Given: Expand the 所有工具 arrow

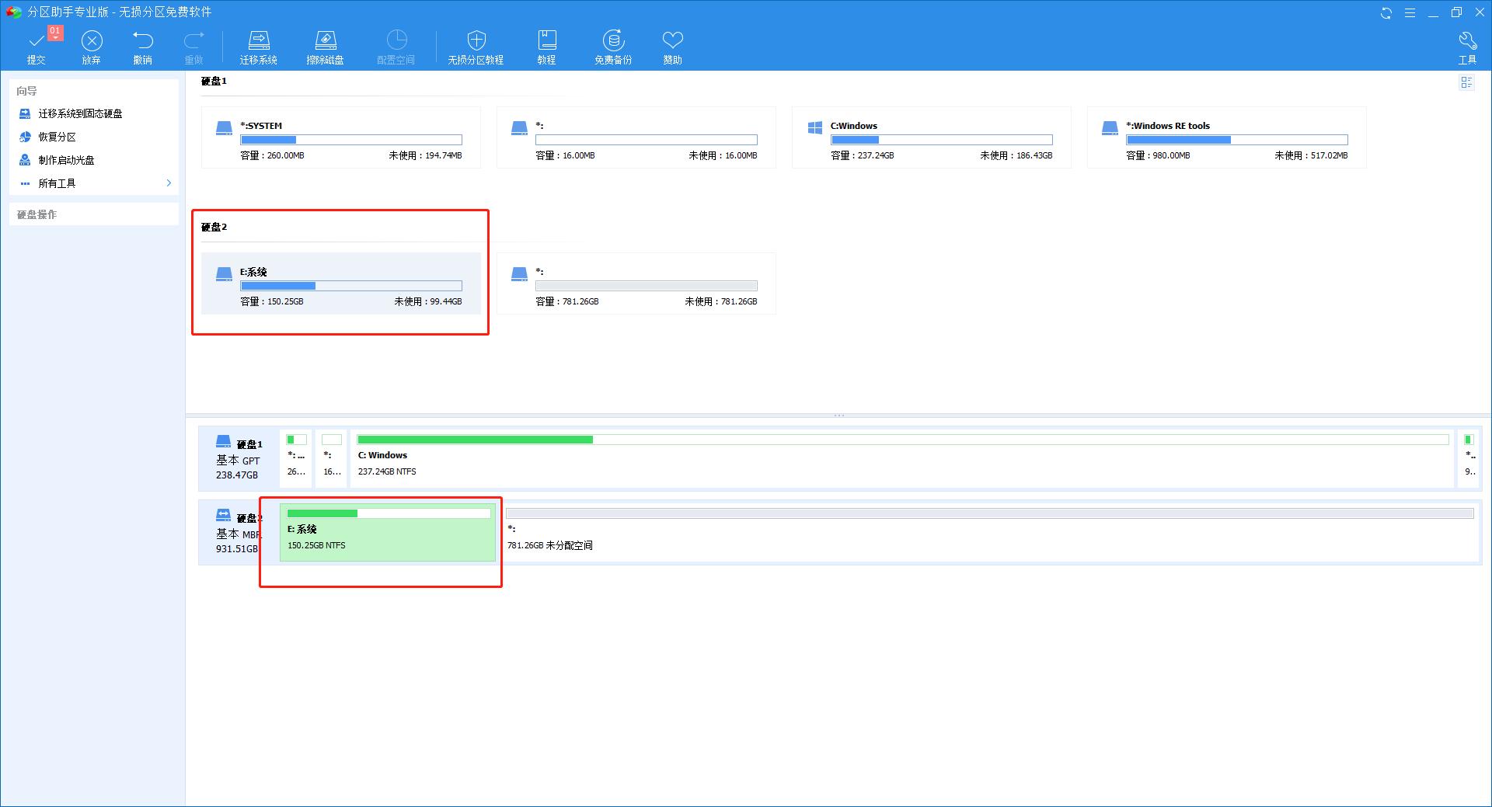Looking at the screenshot, I should [x=169, y=183].
